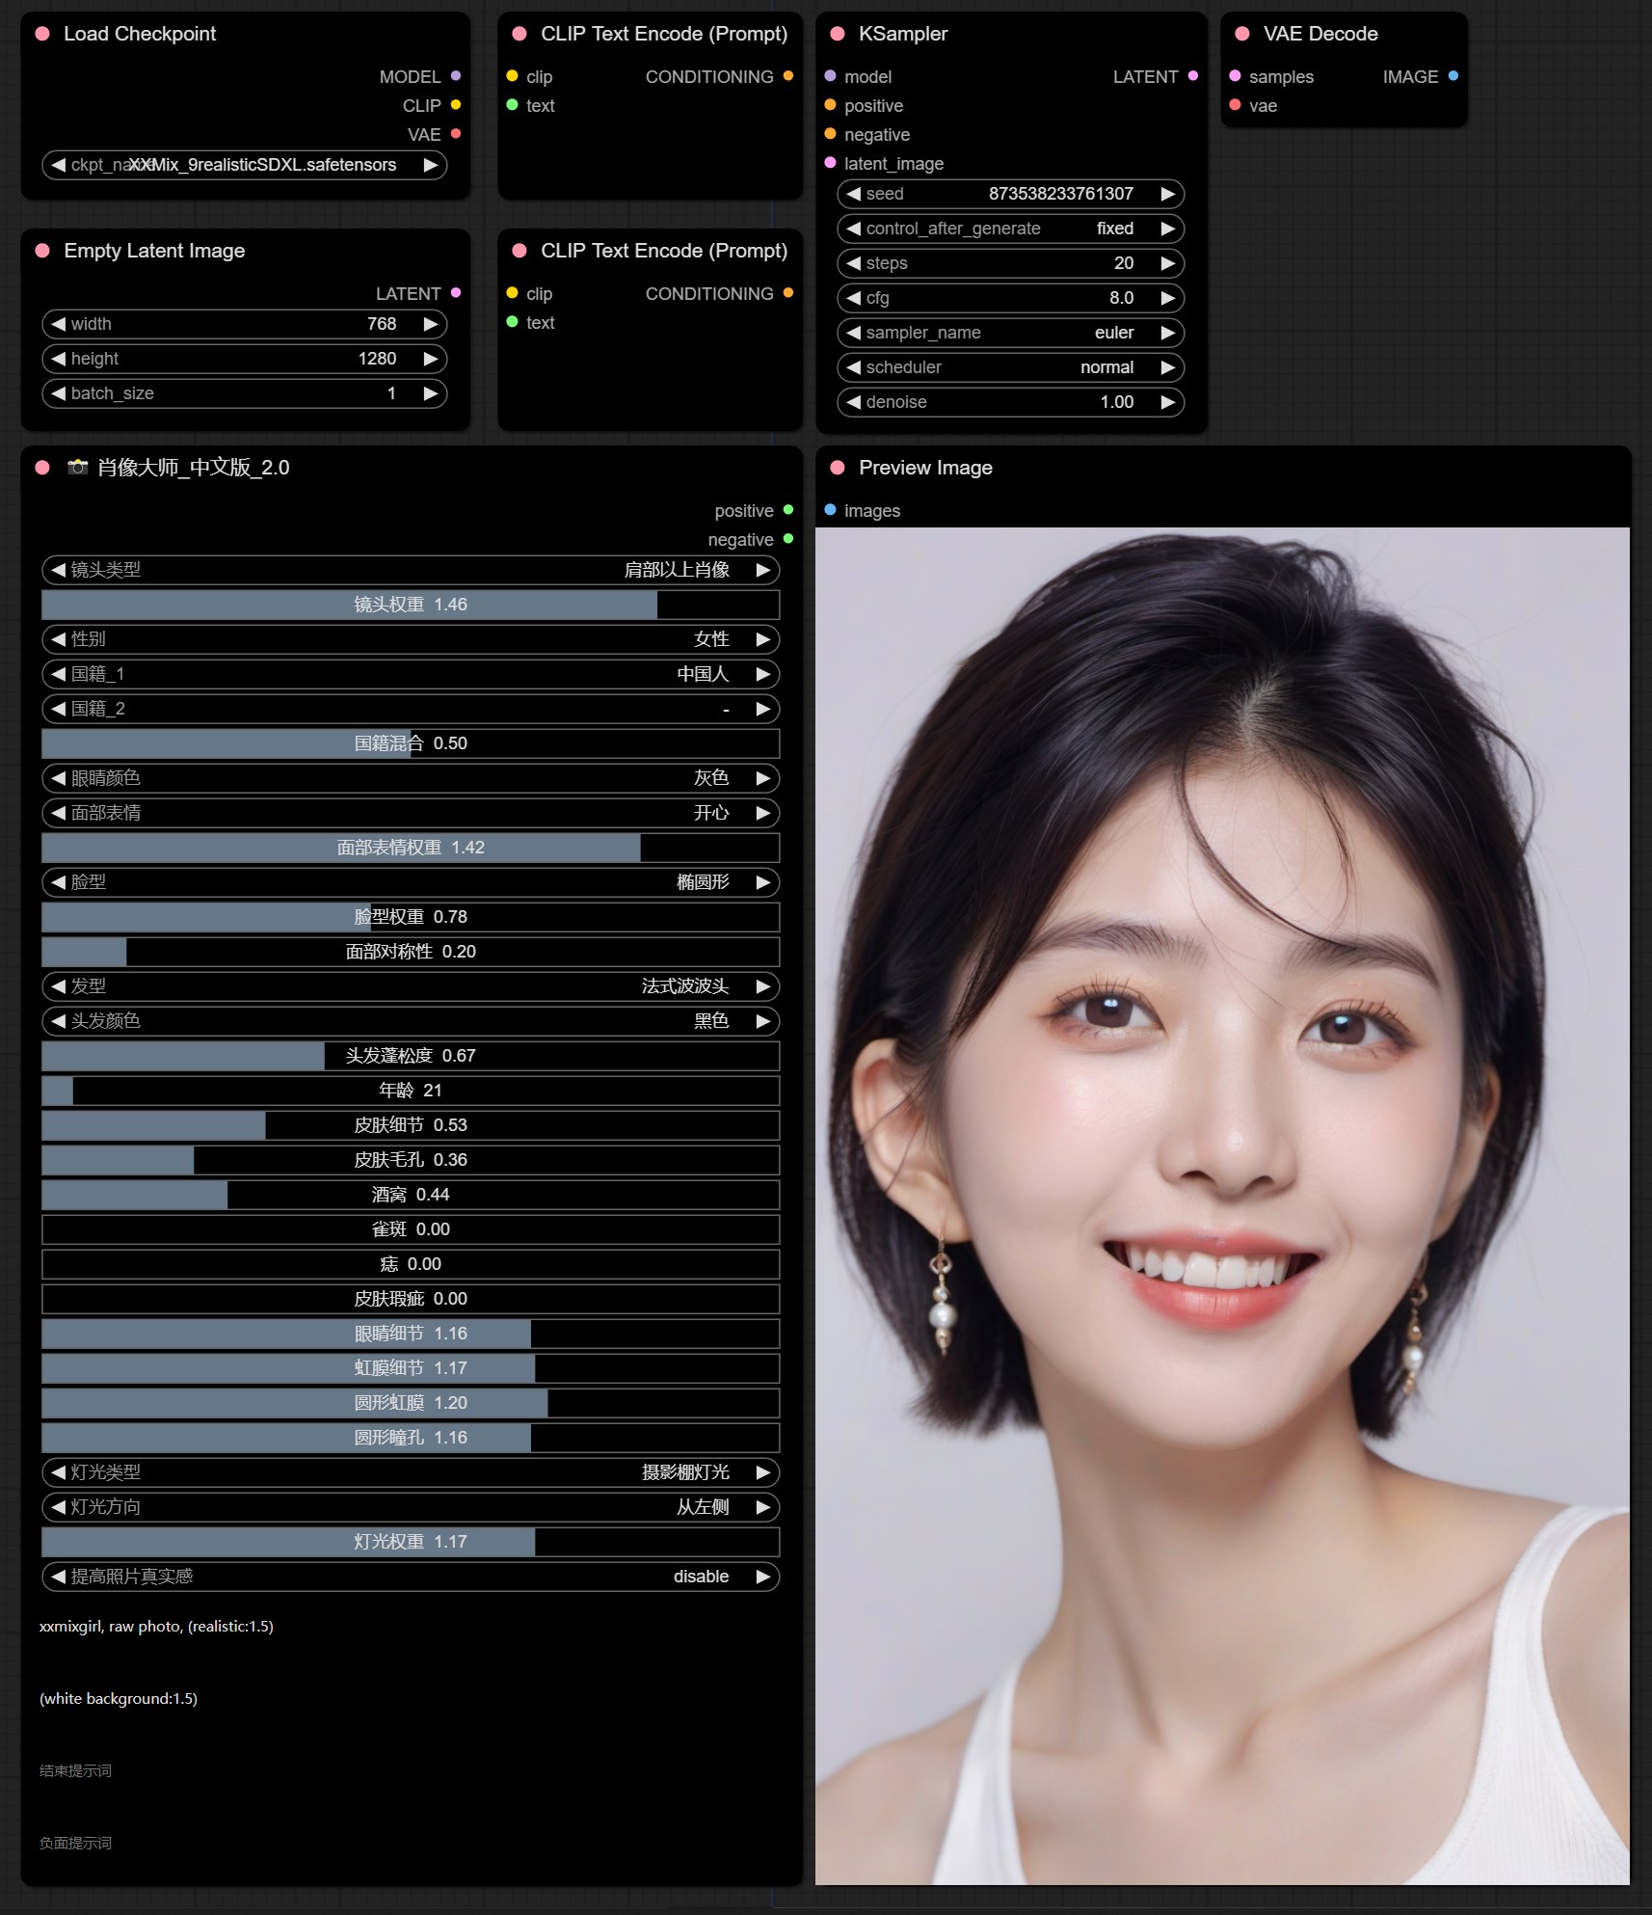The width and height of the screenshot is (1652, 1915).
Task: Click the Preview Image node collapse dot
Action: tap(837, 468)
